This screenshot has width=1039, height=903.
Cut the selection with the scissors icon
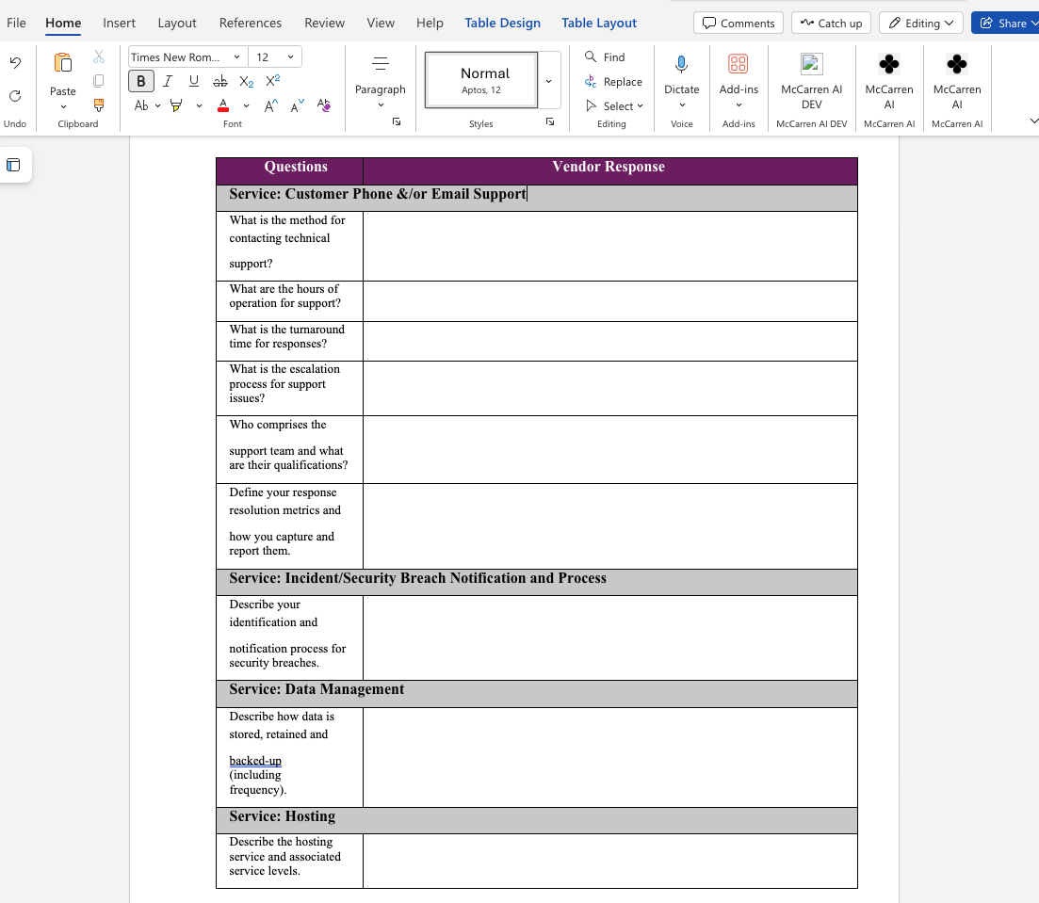point(99,57)
